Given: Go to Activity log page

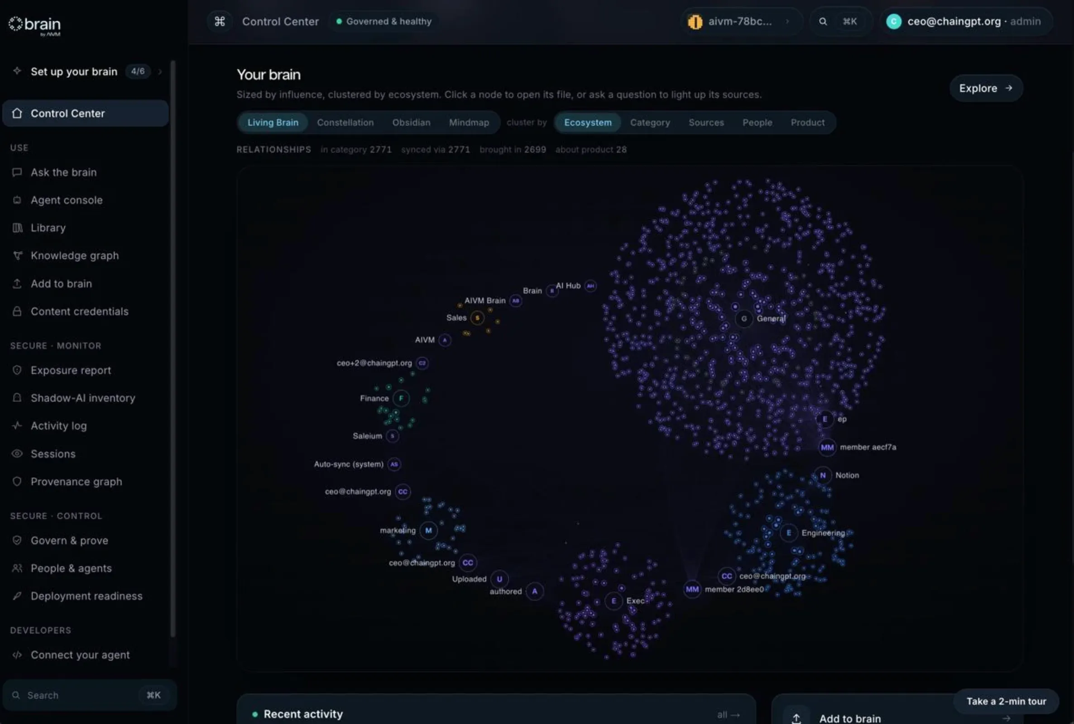Looking at the screenshot, I should pyautogui.click(x=86, y=425).
